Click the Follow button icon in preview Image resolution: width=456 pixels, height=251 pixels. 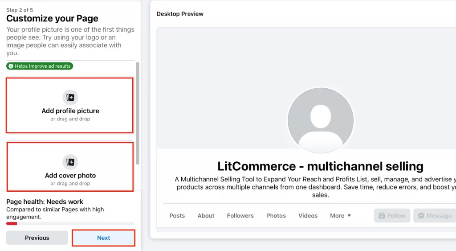382,216
